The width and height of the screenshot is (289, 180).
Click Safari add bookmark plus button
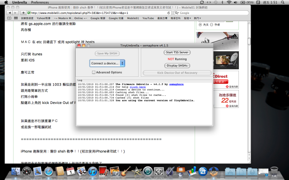pos(23,13)
